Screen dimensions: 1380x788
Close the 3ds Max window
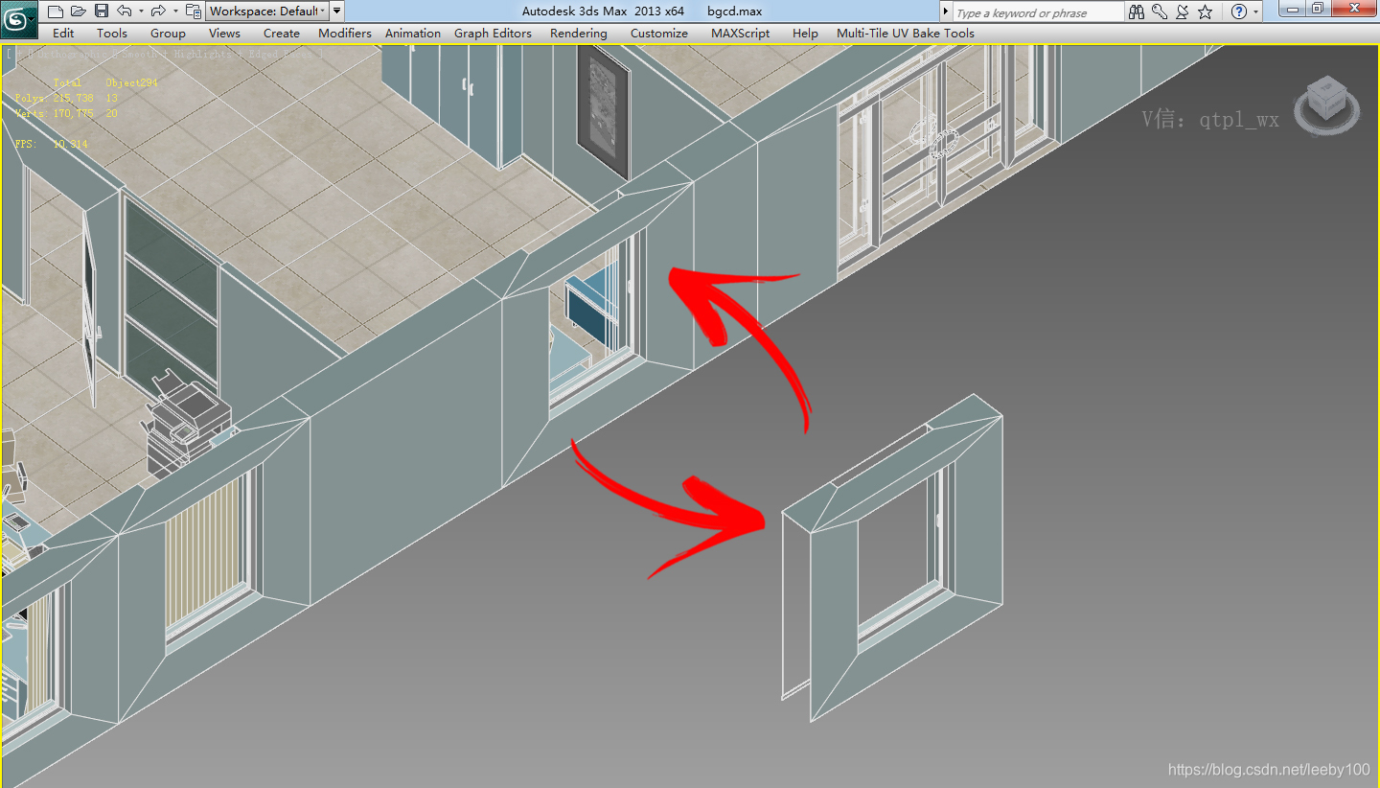(1353, 10)
